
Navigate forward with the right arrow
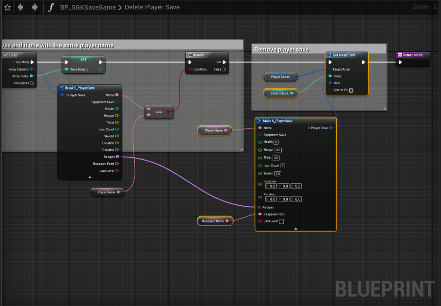35,7
